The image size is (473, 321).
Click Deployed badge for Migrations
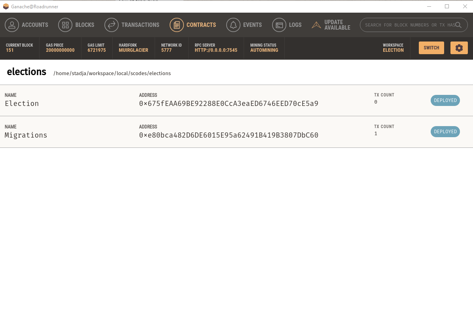445,132
